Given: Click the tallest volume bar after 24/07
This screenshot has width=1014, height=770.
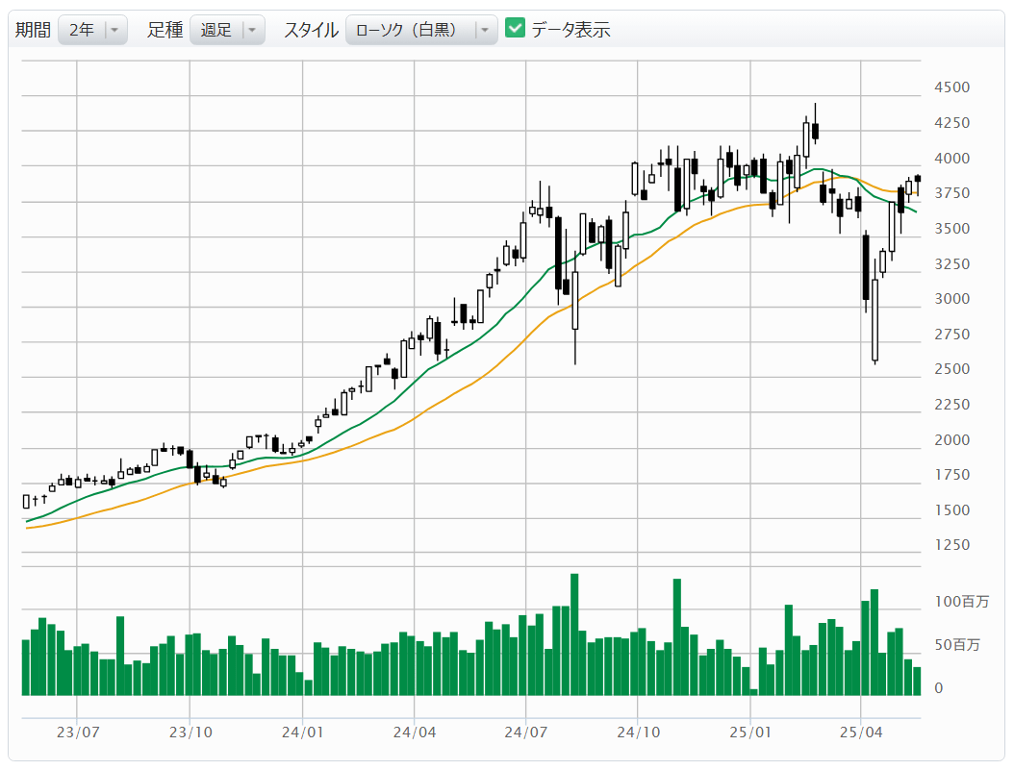Looking at the screenshot, I should coord(574,634).
